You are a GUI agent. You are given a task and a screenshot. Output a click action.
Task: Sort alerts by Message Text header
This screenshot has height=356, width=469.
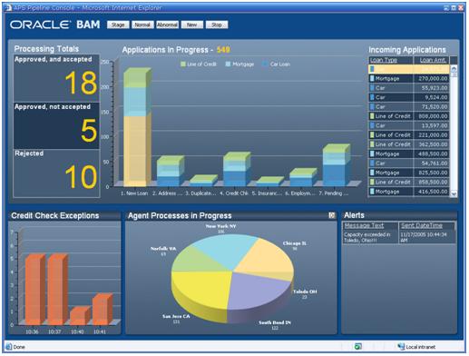tap(364, 225)
